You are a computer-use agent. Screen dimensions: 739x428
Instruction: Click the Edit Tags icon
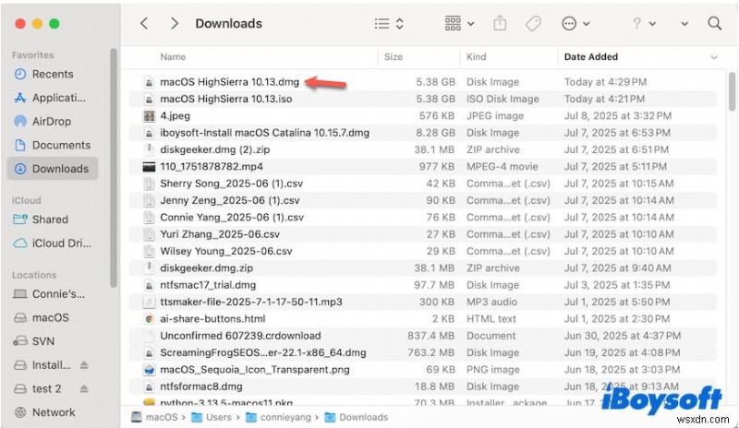533,23
